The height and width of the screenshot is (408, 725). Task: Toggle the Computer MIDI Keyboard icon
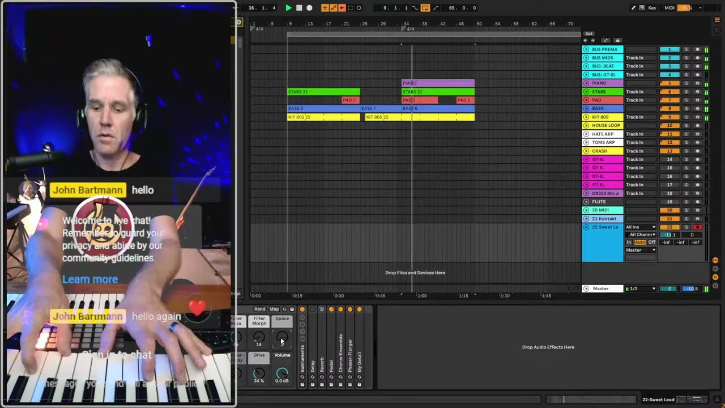coord(642,8)
